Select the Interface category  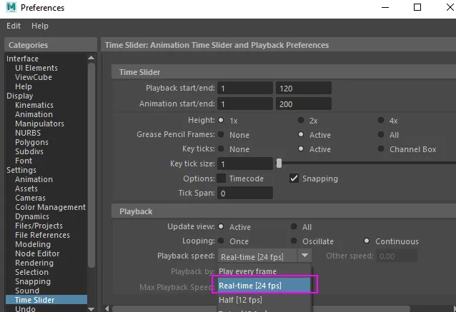22,59
